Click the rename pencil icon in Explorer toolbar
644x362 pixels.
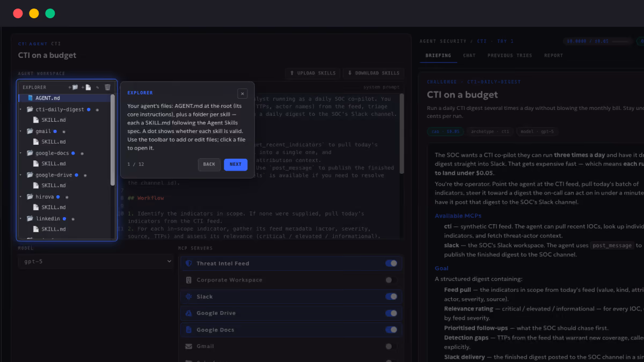pos(97,87)
